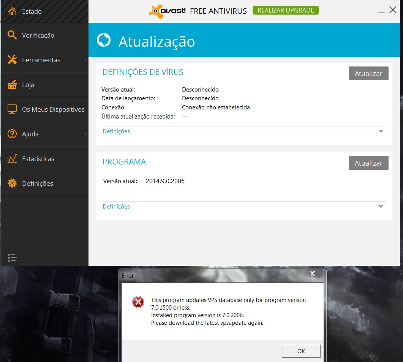The width and height of the screenshot is (403, 362).
Task: Click the red error icon in dialog
Action: [138, 302]
